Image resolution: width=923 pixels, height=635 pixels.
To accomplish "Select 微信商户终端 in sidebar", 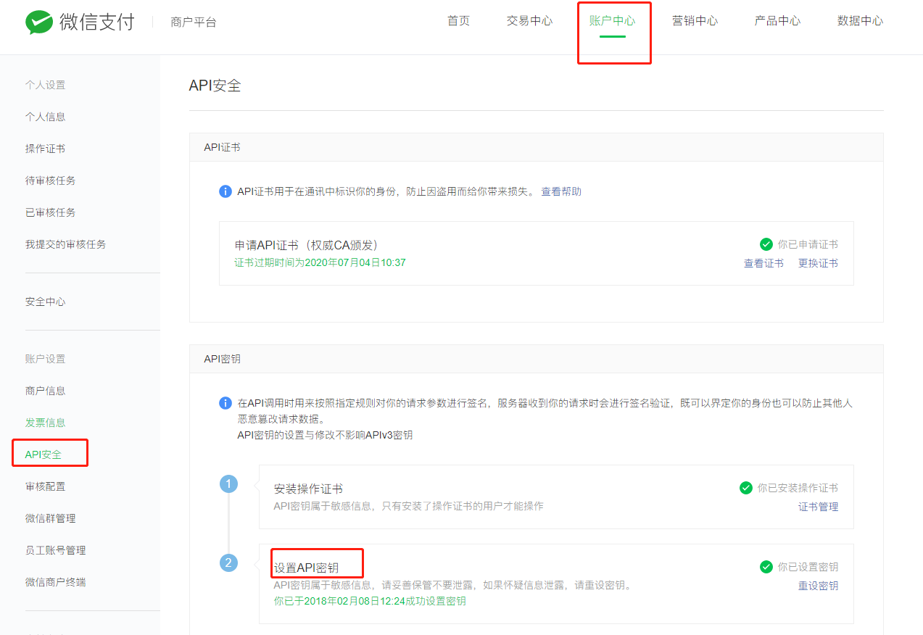I will coord(55,582).
